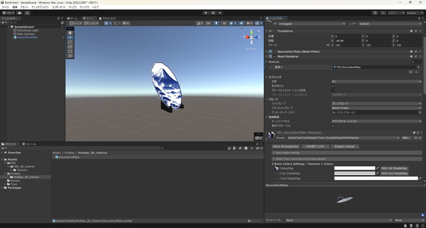Screen dimensions: 426x228
Task: Pick material via object selector circle
Action: 419,67
